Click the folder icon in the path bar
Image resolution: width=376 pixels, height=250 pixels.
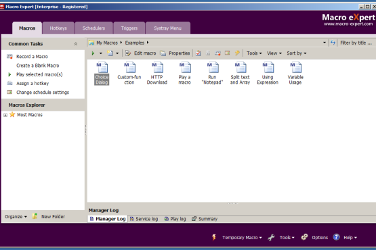pos(91,43)
